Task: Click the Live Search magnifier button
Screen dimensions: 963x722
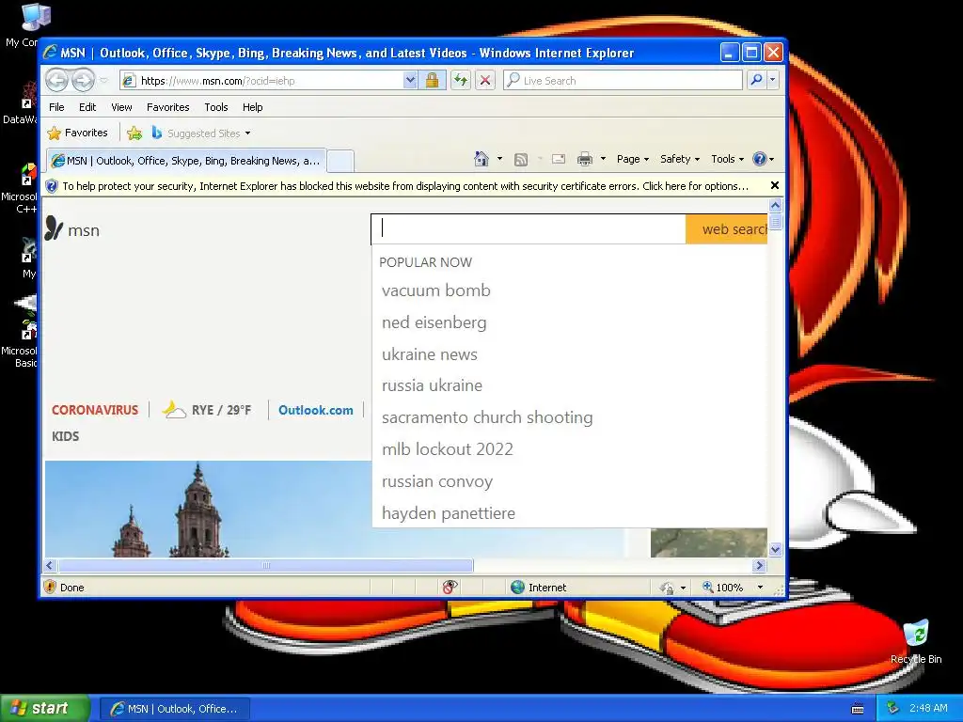Action: point(757,80)
